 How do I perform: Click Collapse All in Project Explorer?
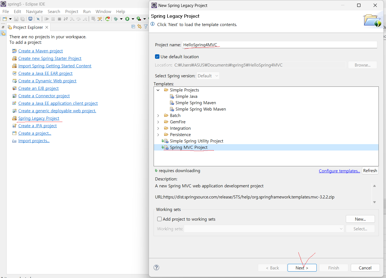[x=133, y=27]
